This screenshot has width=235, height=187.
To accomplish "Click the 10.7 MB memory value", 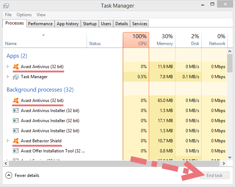I will click(165, 141).
